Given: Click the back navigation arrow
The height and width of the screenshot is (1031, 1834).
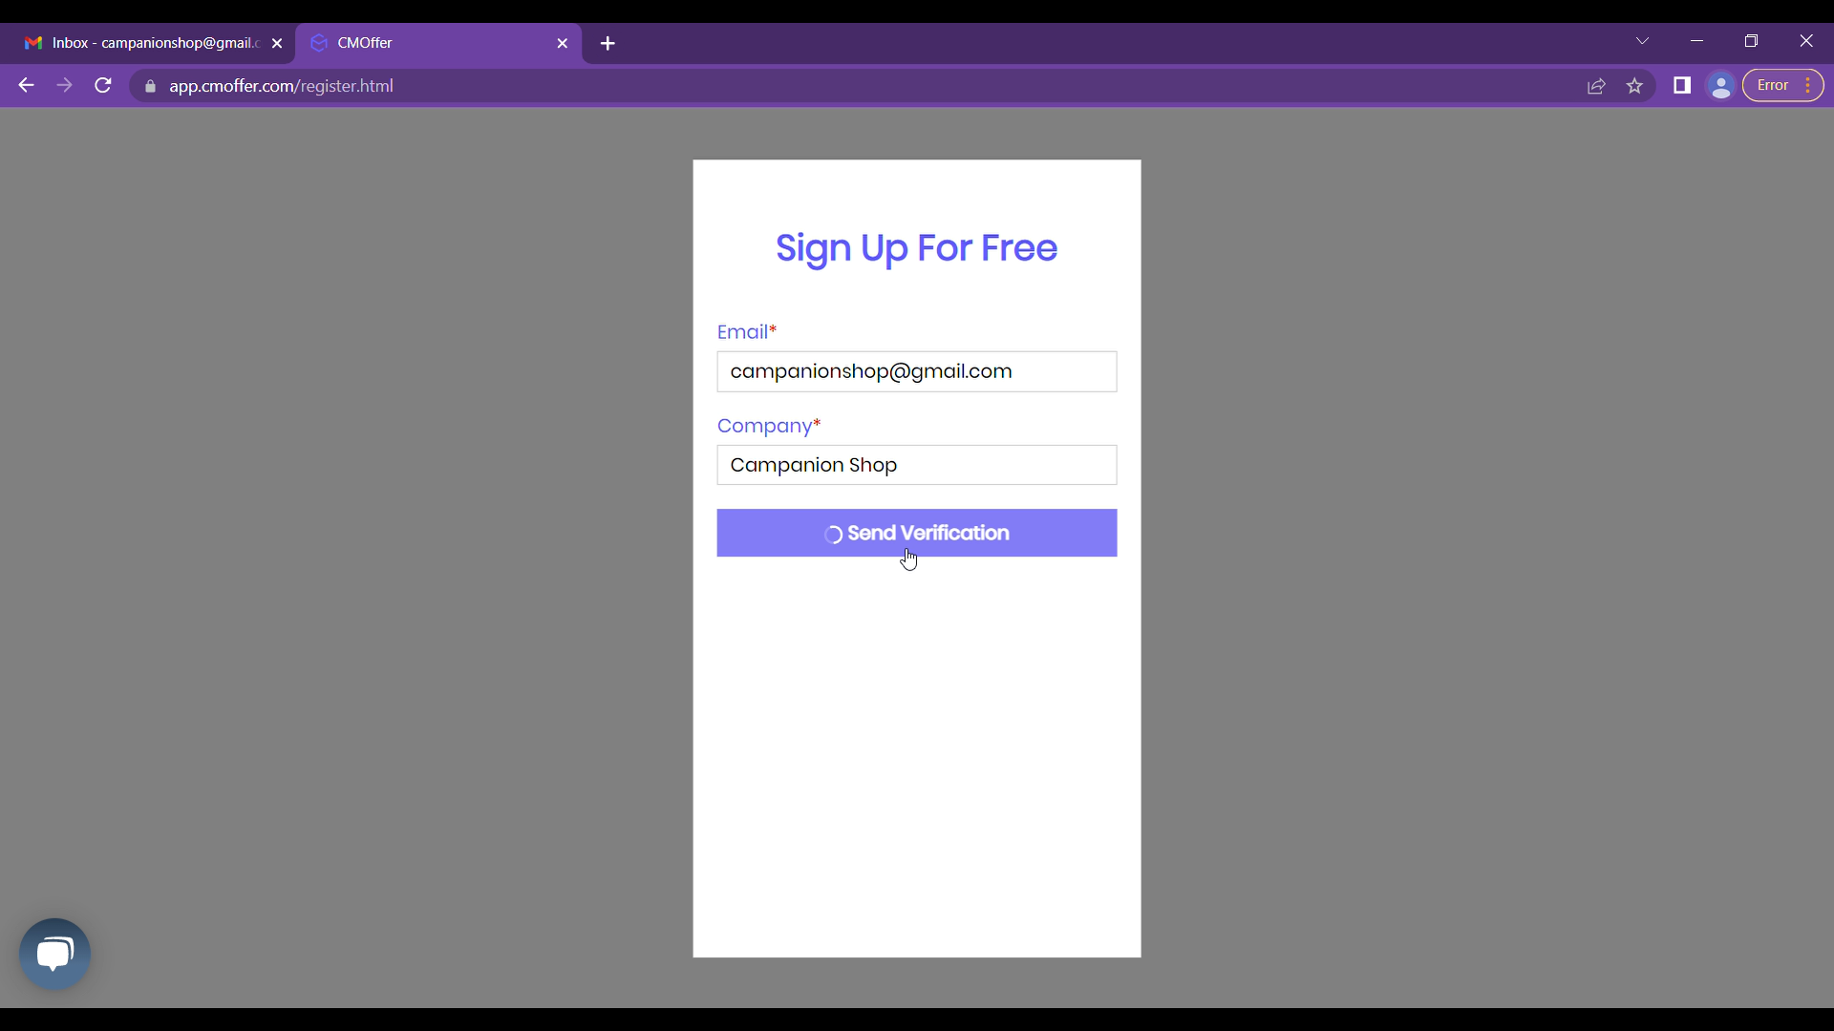Looking at the screenshot, I should (x=27, y=86).
